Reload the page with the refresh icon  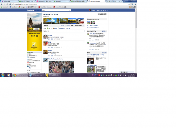[7, 4]
